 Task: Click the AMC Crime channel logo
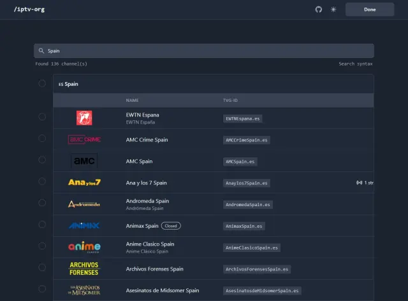pyautogui.click(x=84, y=139)
